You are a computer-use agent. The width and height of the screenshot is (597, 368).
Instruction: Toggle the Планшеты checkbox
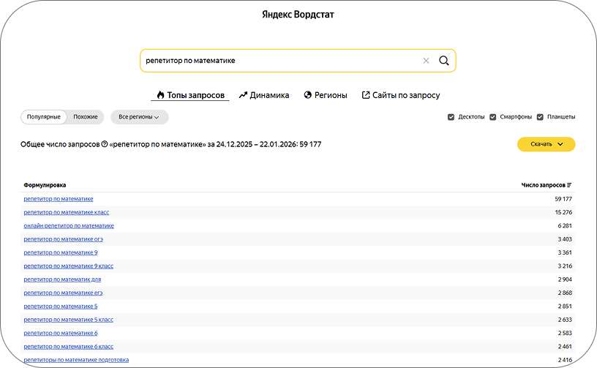pyautogui.click(x=540, y=117)
